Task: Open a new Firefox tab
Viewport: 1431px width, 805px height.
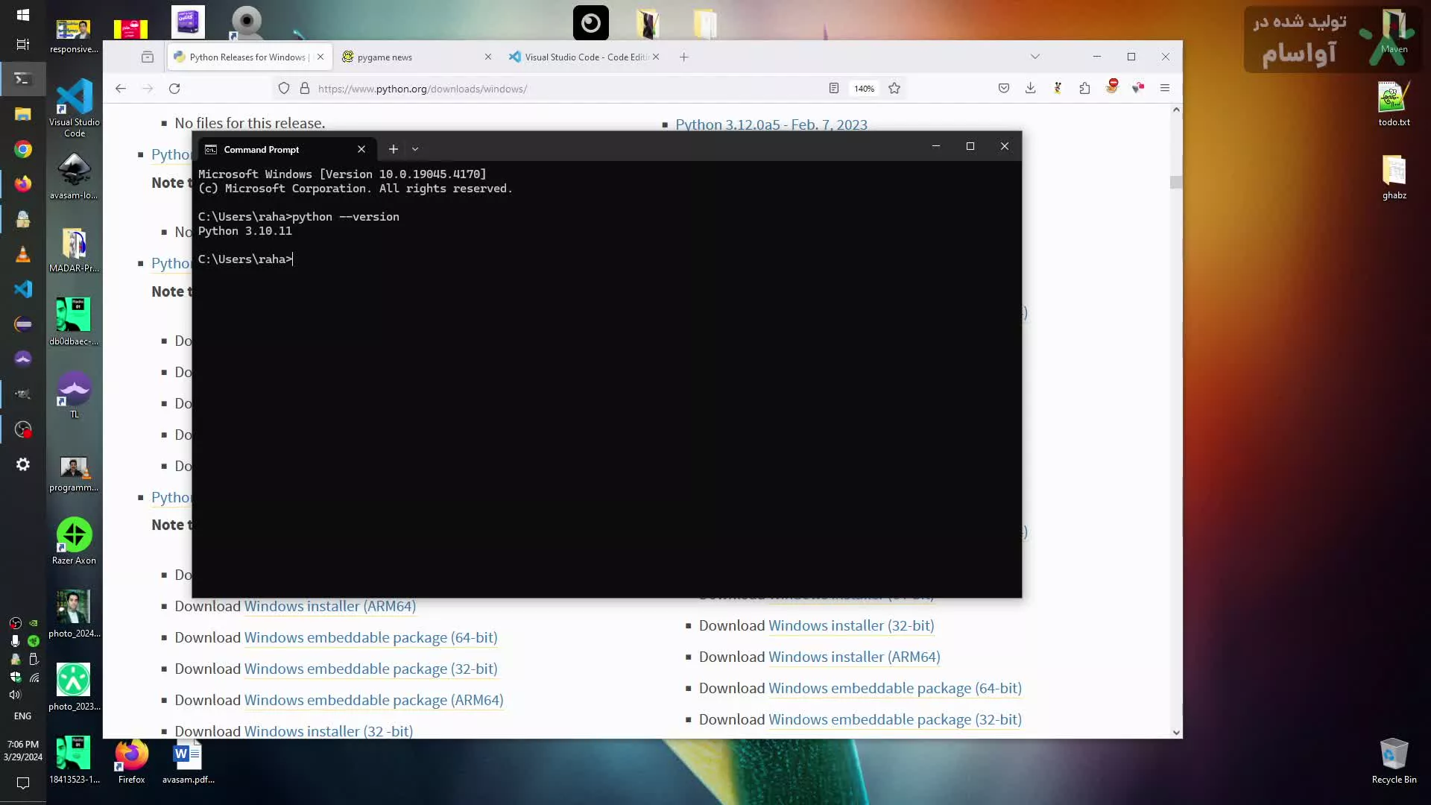Action: pyautogui.click(x=684, y=57)
